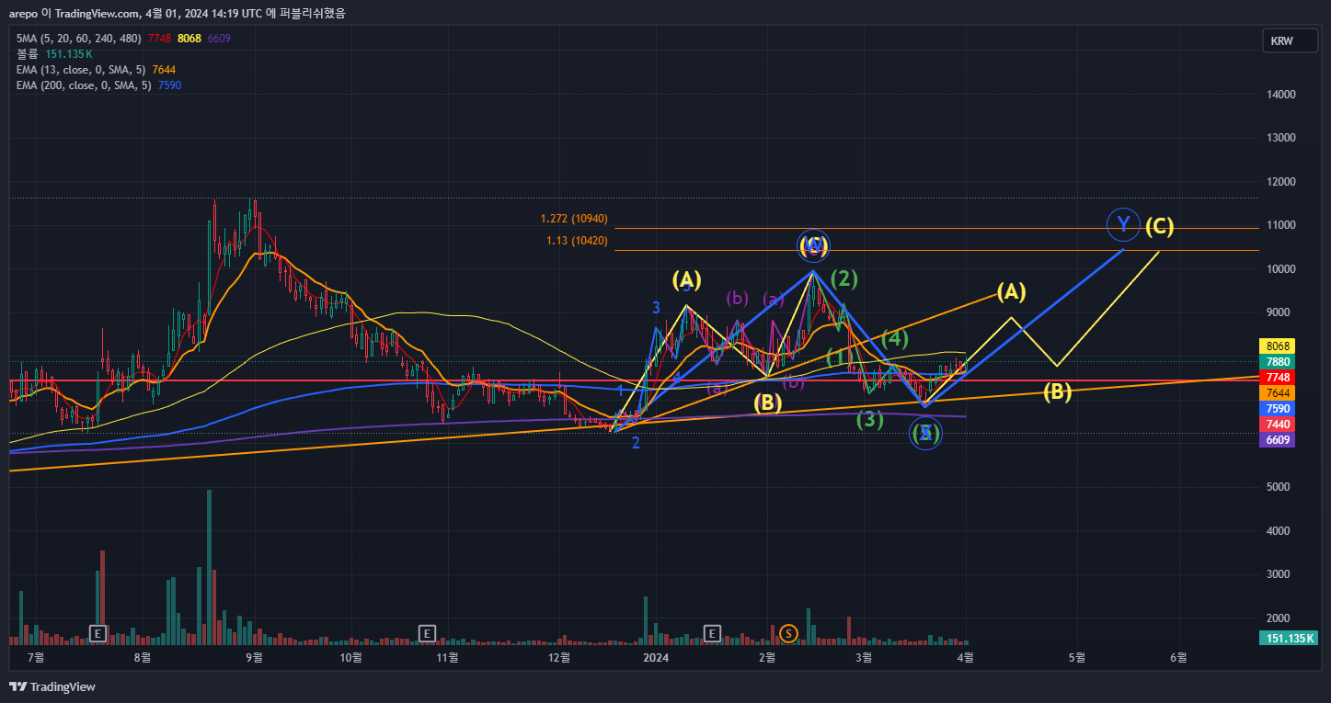Click the 2024 label on the time axis
Viewport: 1331px width, 703px height.
pos(656,657)
